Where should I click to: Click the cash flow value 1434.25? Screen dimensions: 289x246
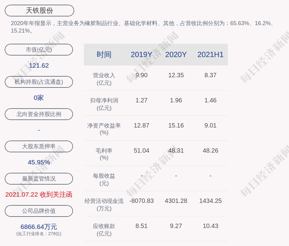(x=210, y=201)
